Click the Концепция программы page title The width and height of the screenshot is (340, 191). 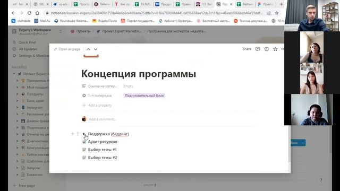click(139, 74)
